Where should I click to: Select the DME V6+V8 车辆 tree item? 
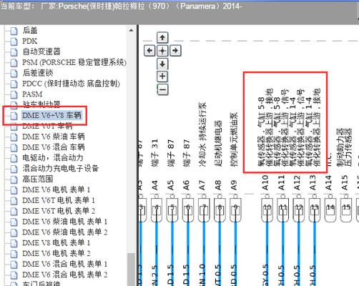52,115
